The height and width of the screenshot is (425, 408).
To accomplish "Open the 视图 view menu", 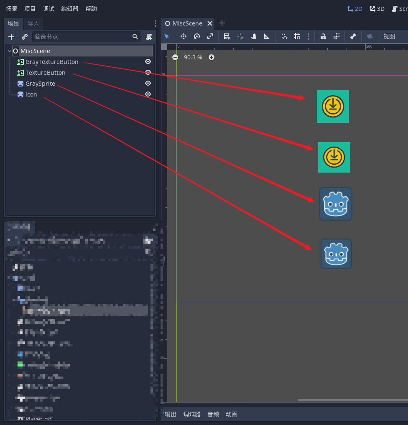I will click(389, 37).
